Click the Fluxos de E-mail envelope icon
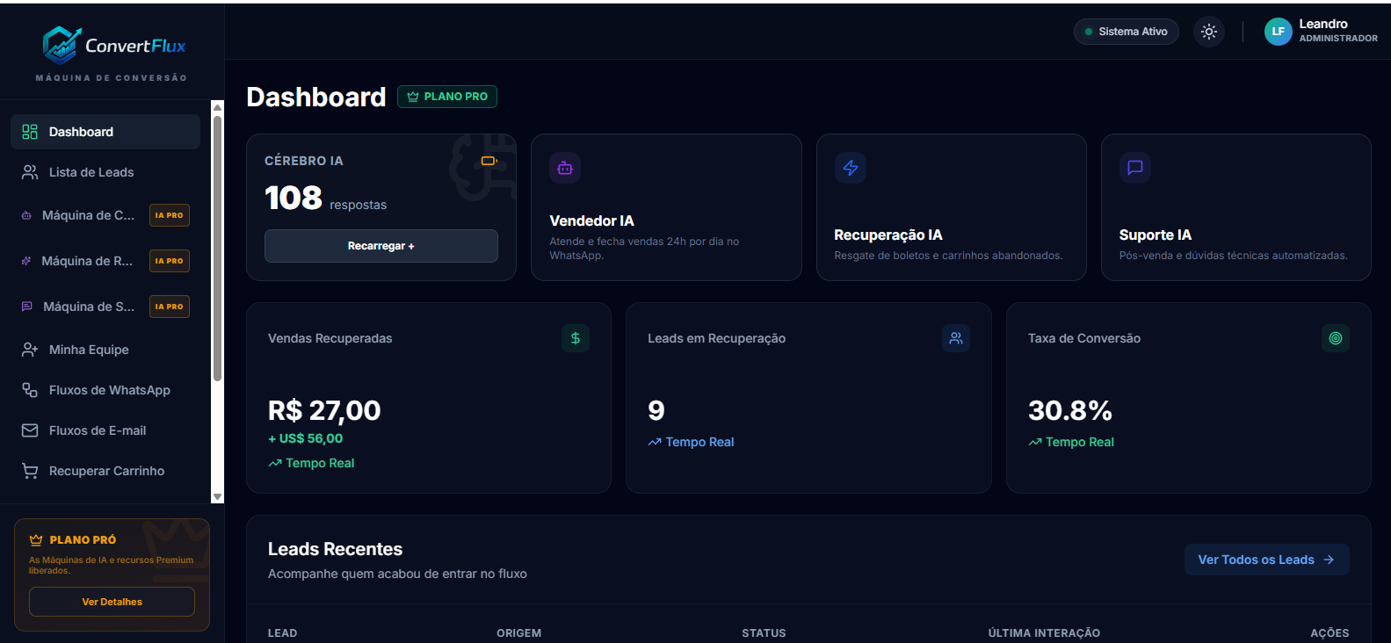1391x643 pixels. pyautogui.click(x=30, y=430)
